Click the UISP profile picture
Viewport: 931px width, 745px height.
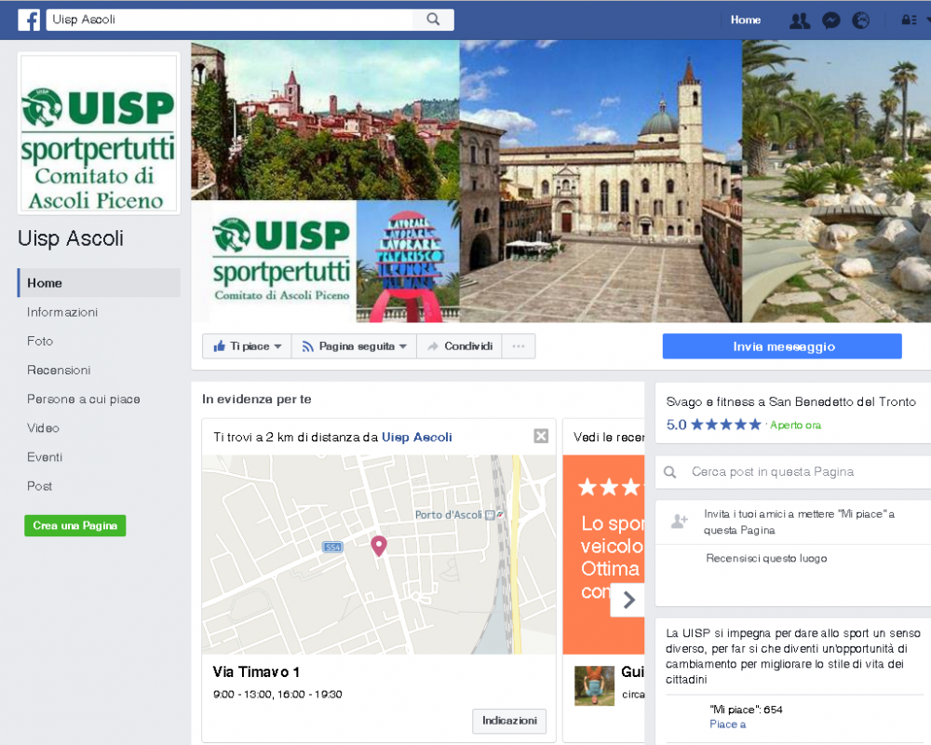tap(99, 133)
